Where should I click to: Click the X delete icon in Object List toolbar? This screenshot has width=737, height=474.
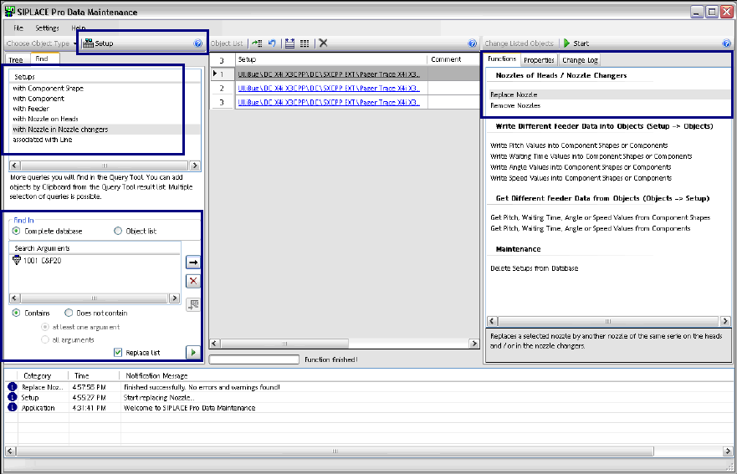pyautogui.click(x=323, y=43)
